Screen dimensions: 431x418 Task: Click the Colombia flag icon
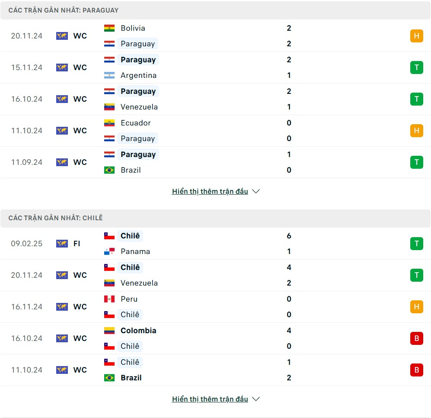109,331
